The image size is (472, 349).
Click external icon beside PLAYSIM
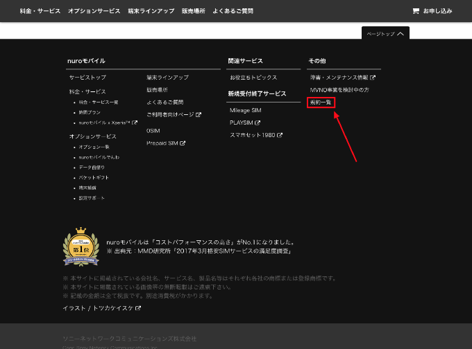(x=258, y=123)
